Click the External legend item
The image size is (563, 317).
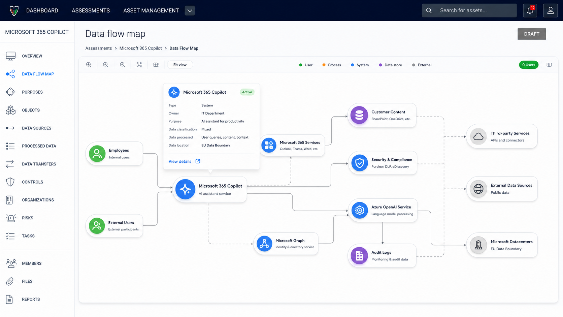click(422, 65)
